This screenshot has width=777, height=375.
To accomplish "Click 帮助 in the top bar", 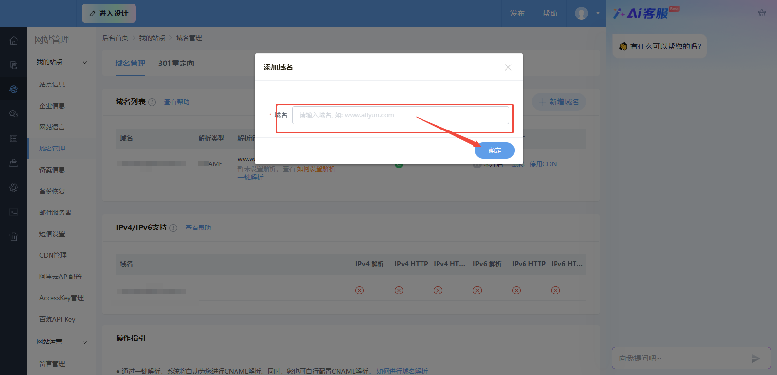I will (x=550, y=14).
